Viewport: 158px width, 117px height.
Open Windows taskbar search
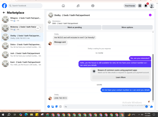tap(9, 114)
